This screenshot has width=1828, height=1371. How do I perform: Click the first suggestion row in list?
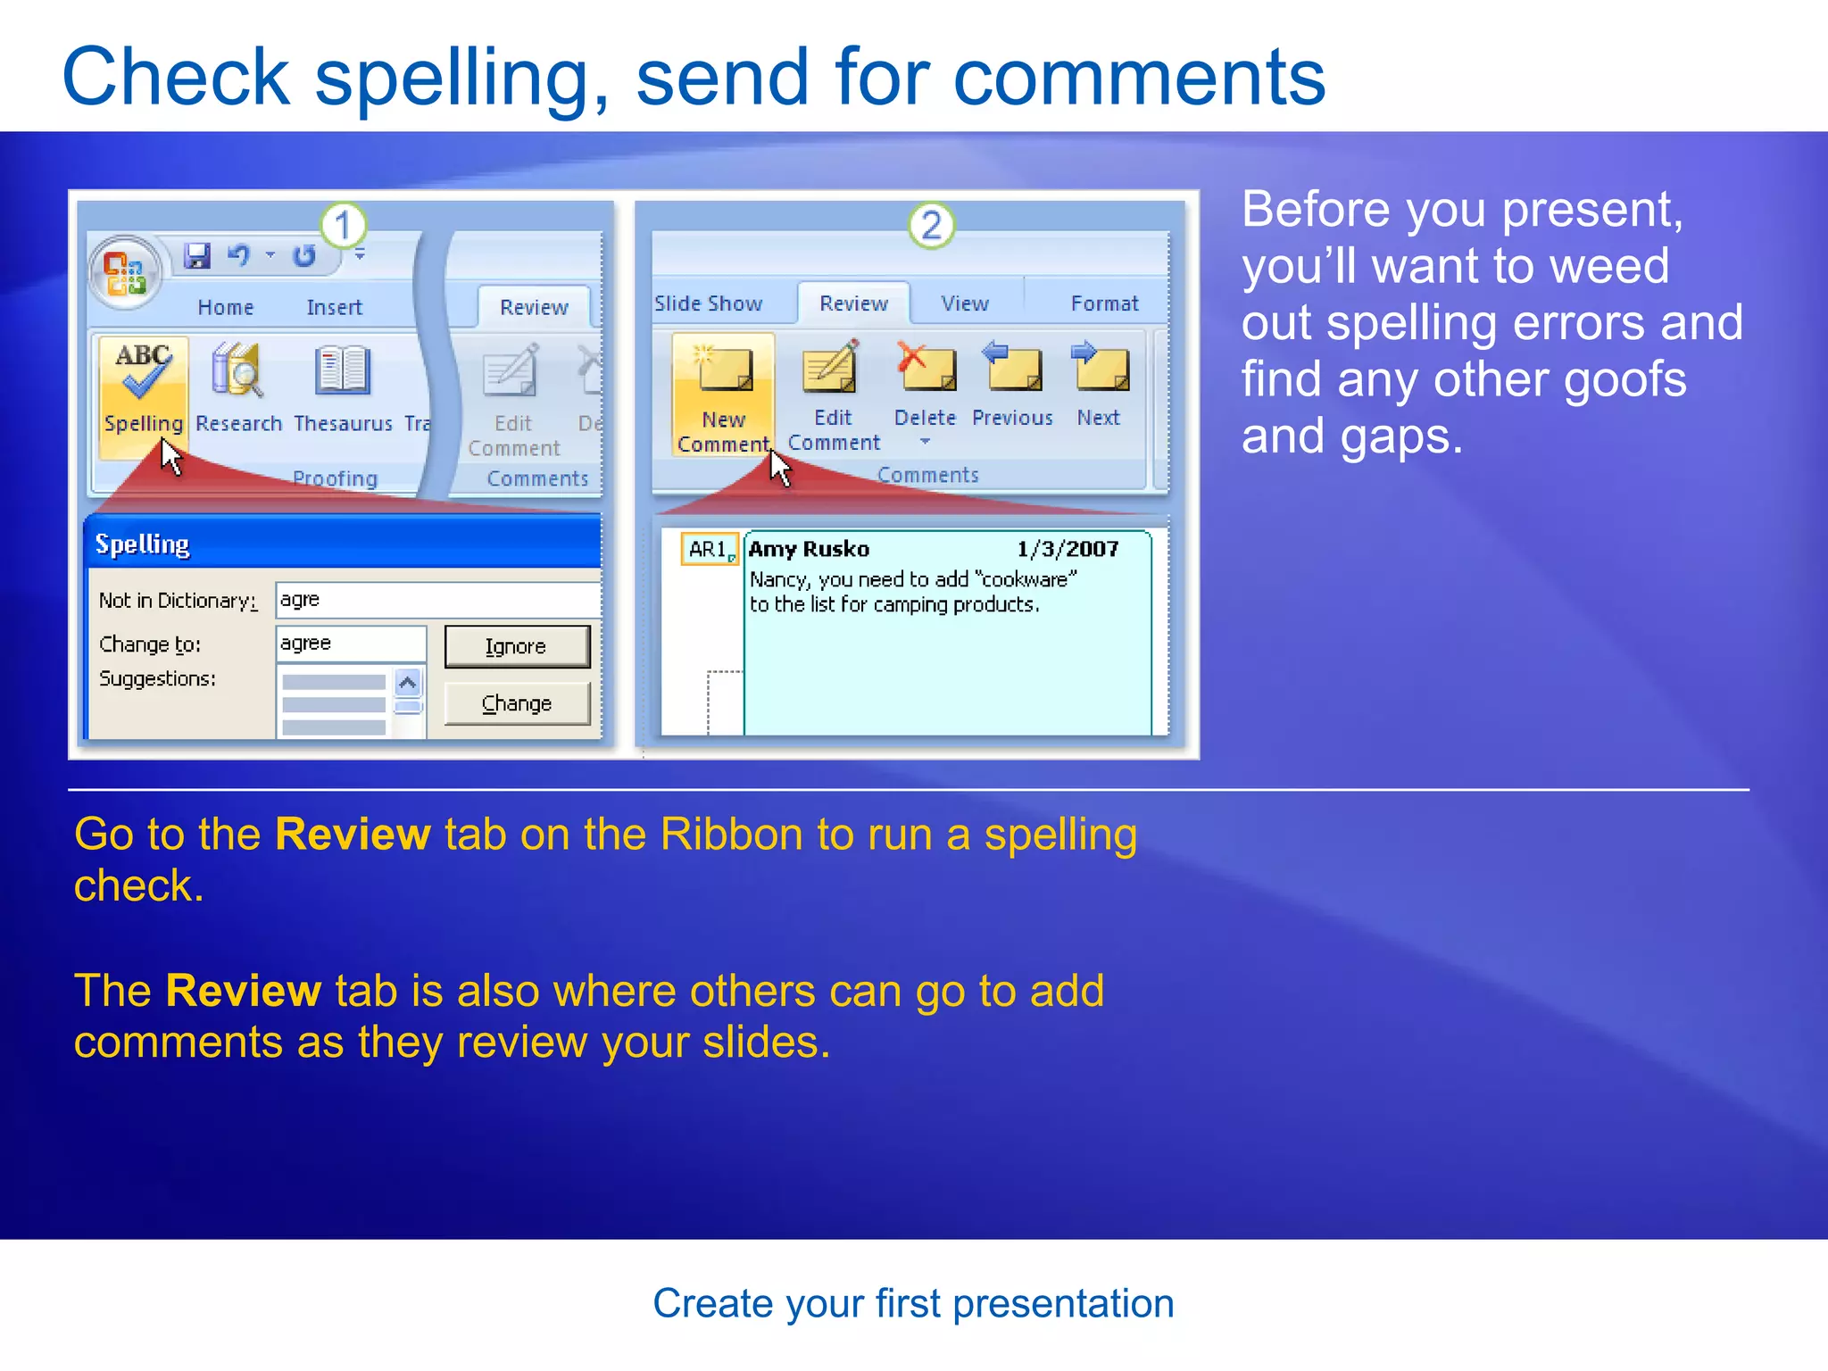point(334,683)
